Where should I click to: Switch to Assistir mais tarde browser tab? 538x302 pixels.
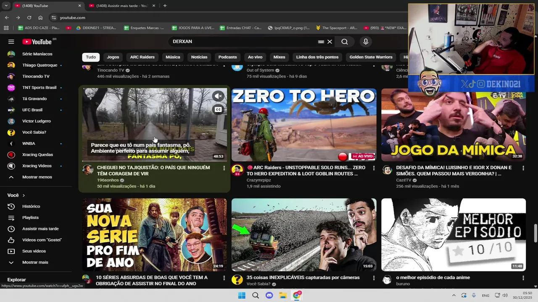click(121, 5)
